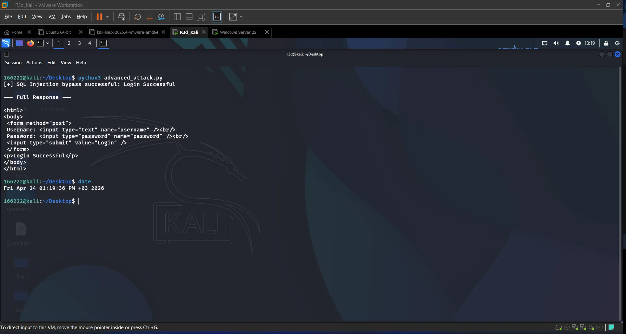Open the terminal Actions menu
This screenshot has height=334, width=626.
pyautogui.click(x=34, y=63)
